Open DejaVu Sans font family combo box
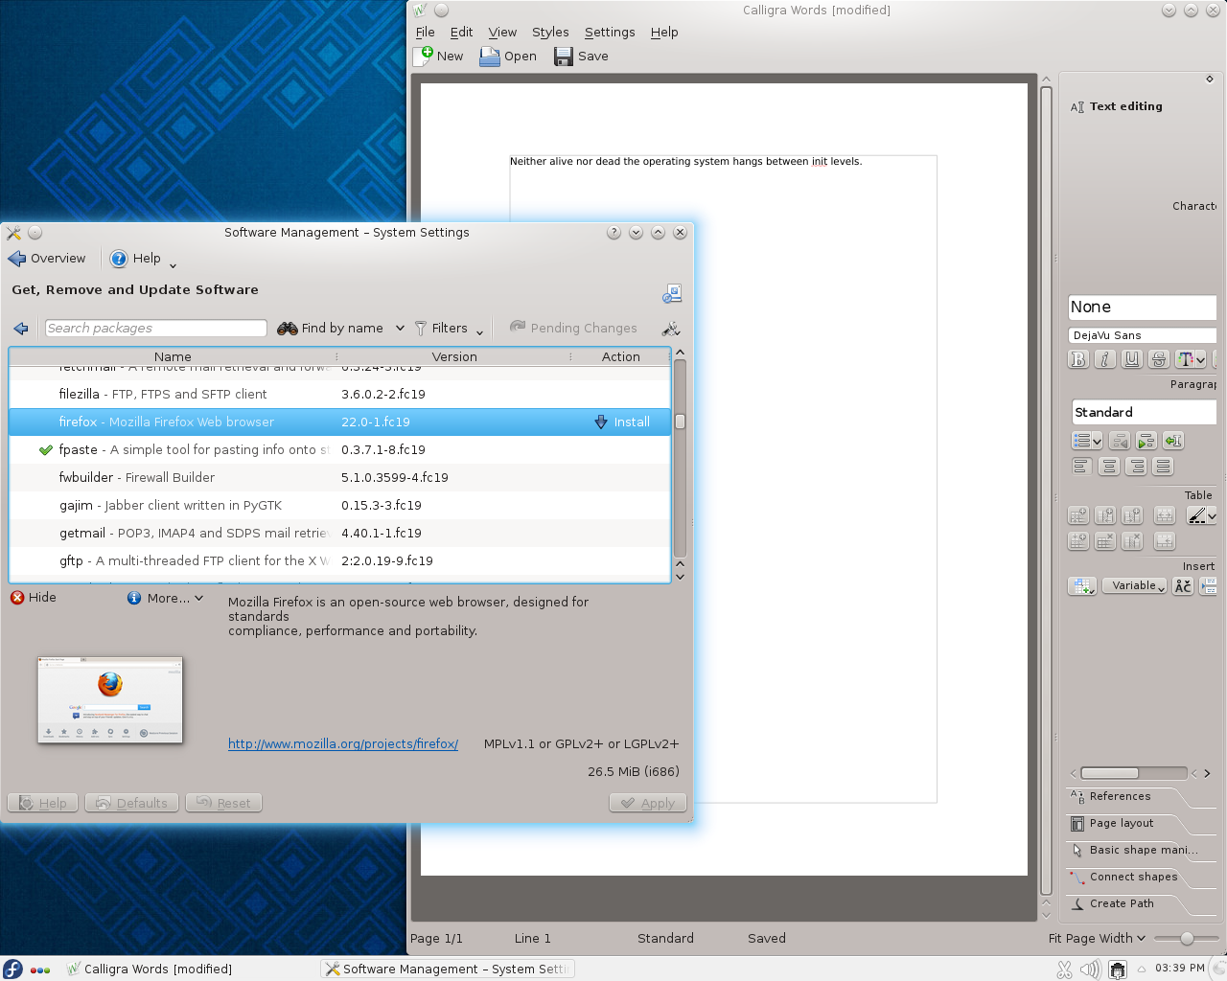Image resolution: width=1227 pixels, height=981 pixels. coord(1142,335)
